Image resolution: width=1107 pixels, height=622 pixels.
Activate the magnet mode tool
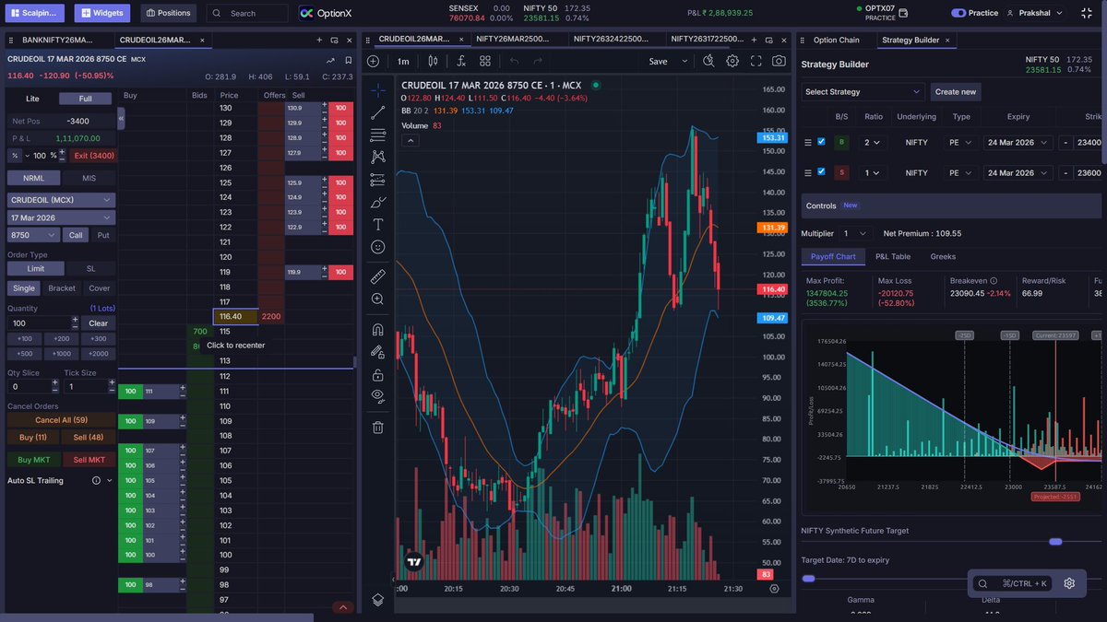[x=378, y=329]
